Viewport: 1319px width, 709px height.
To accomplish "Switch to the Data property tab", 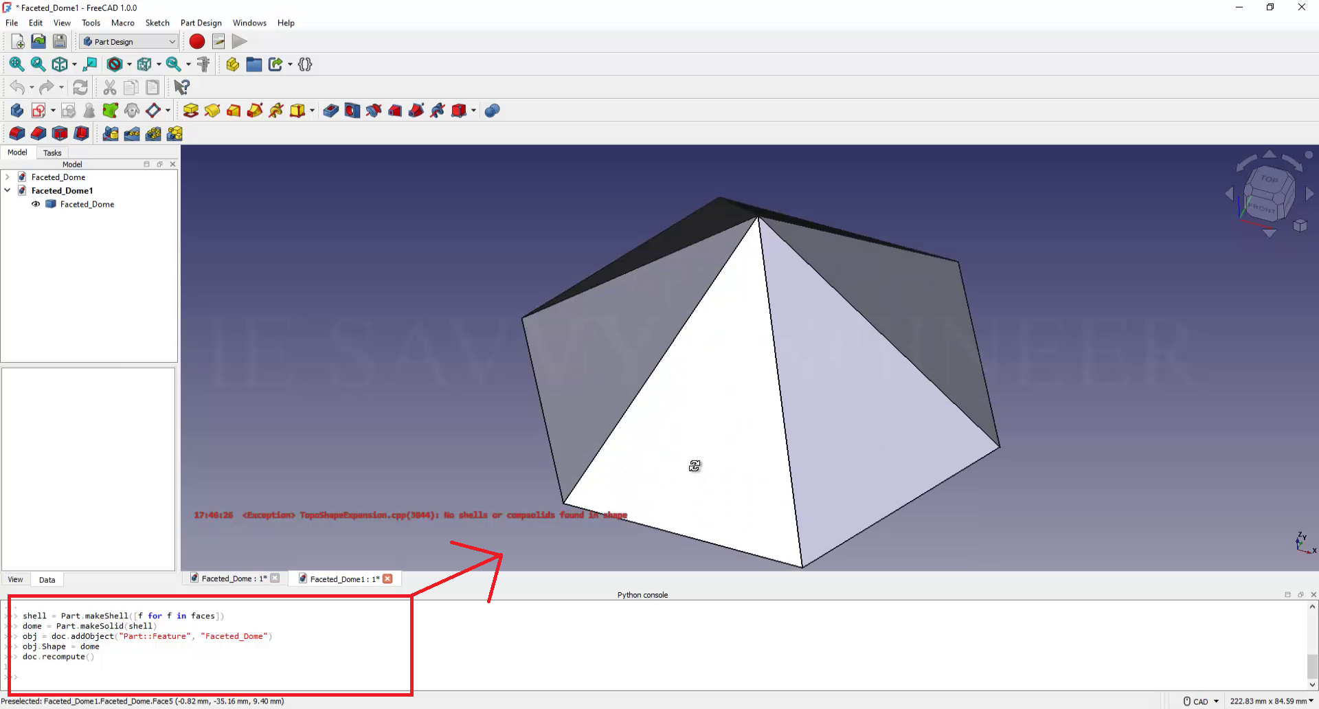I will point(47,580).
